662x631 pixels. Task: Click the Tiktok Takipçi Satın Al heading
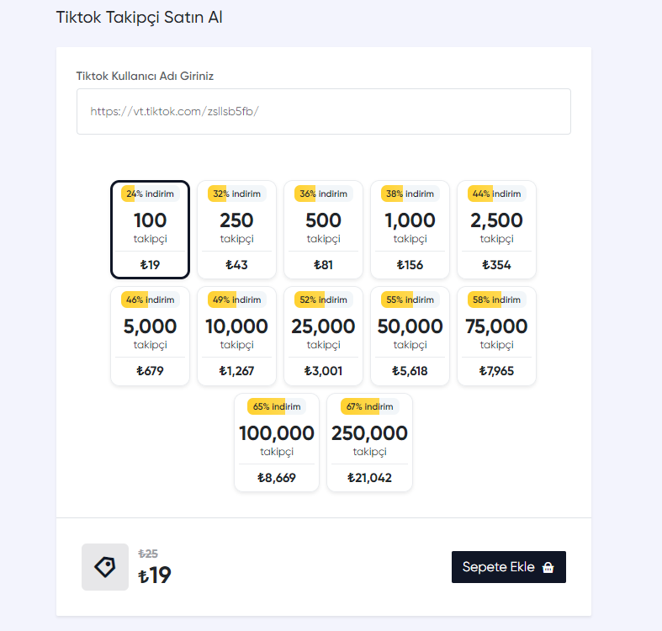[140, 18]
